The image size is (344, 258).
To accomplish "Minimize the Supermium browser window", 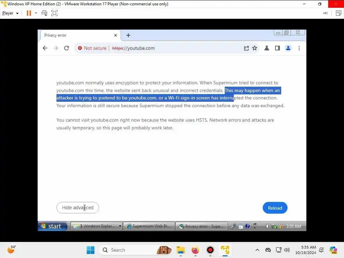I will (x=278, y=33).
